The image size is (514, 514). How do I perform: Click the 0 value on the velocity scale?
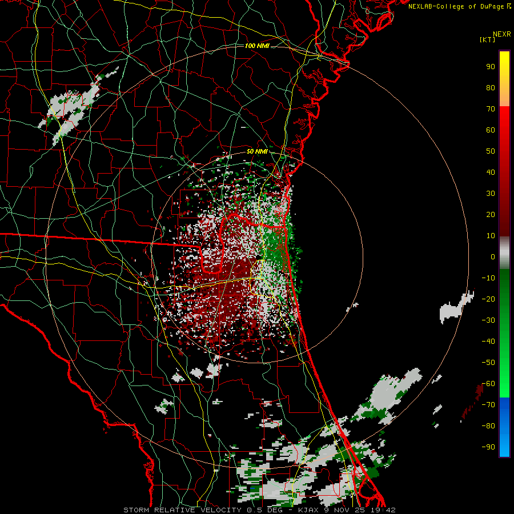(x=493, y=257)
